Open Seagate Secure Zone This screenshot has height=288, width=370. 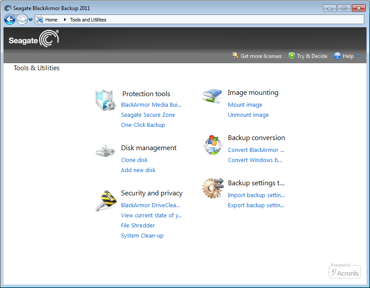click(148, 115)
